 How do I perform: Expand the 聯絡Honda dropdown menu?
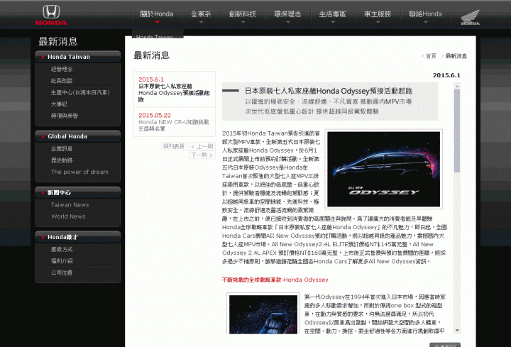[x=425, y=14]
